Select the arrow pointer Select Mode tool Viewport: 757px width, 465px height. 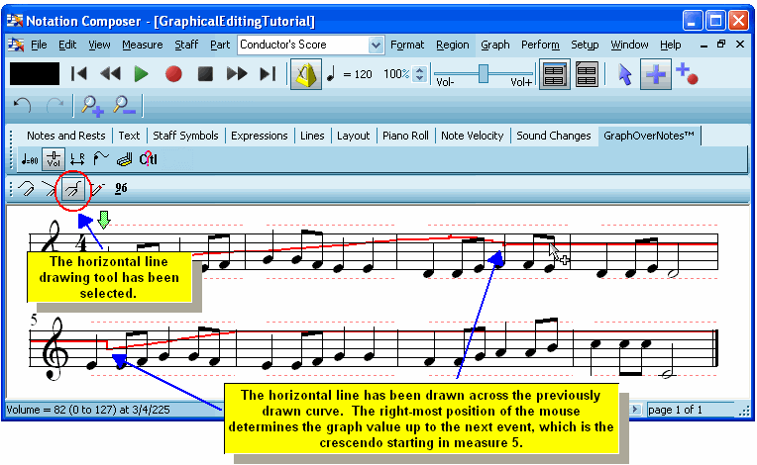[624, 74]
